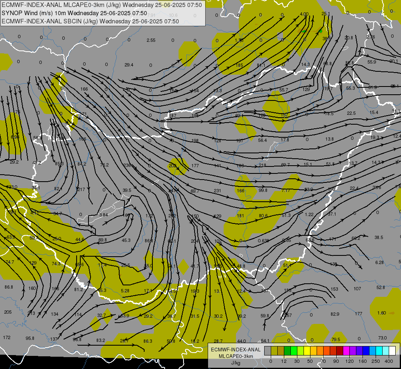
Task: Click the map value '6.28'
Action: (x=380, y=262)
